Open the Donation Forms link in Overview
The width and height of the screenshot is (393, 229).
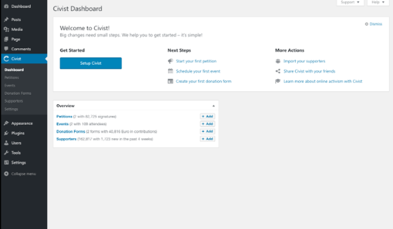71,131
